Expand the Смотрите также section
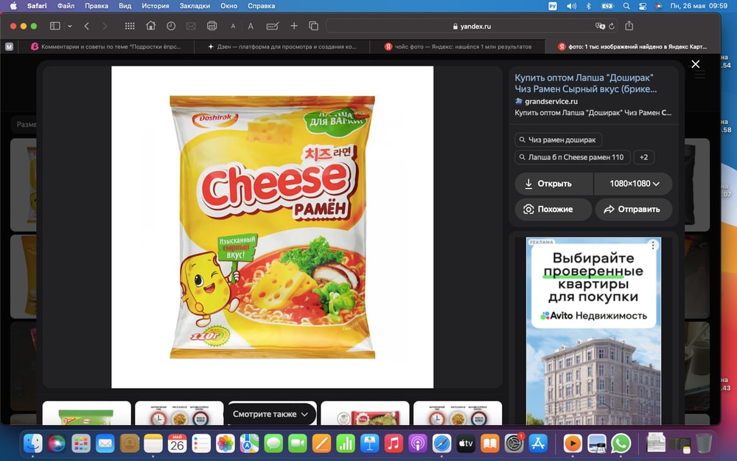 coord(270,414)
